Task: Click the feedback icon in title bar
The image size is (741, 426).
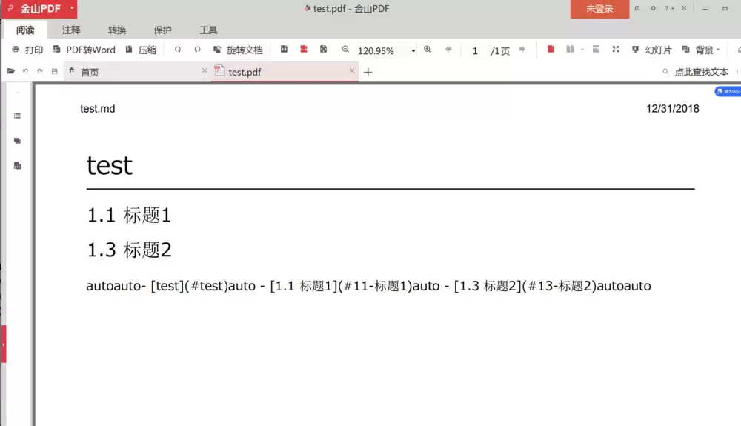Action: point(637,8)
